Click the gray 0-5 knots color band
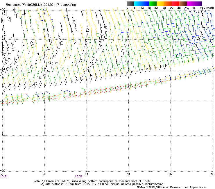215x189 pixels. 130,3
